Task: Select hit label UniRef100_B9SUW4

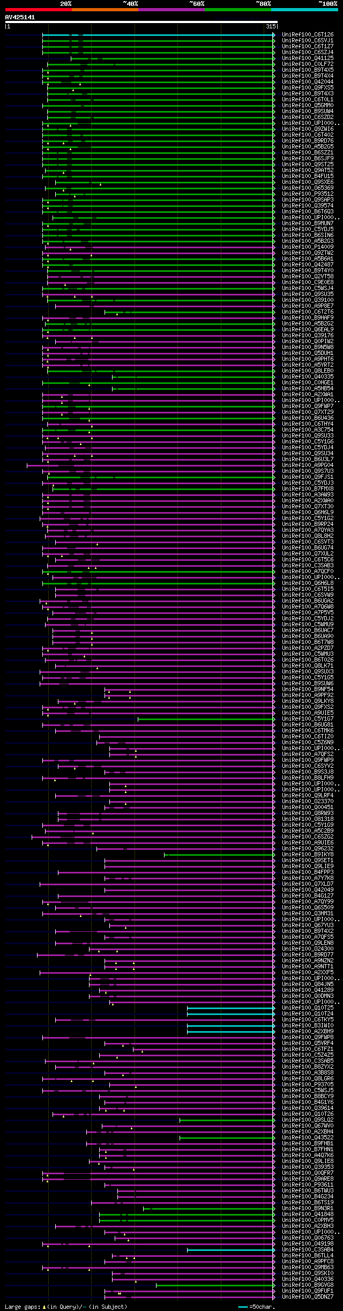Action: (308, 112)
